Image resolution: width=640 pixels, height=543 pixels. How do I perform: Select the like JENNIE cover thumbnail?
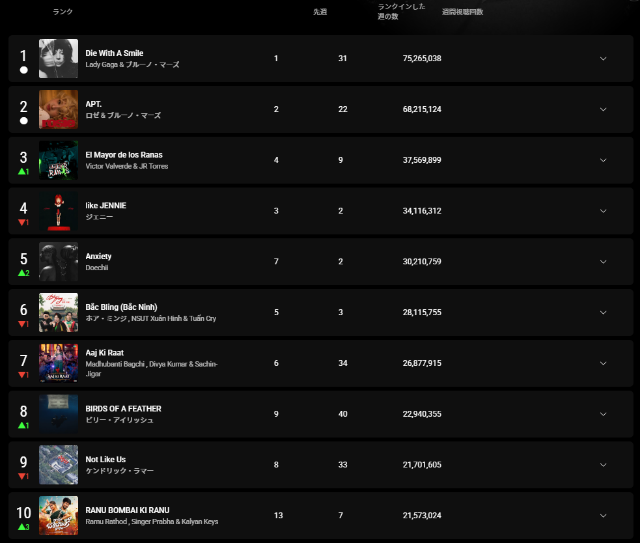pos(59,211)
